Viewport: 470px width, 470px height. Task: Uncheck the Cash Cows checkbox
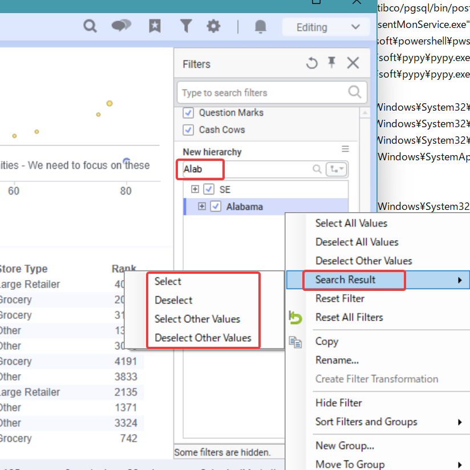pyautogui.click(x=188, y=130)
